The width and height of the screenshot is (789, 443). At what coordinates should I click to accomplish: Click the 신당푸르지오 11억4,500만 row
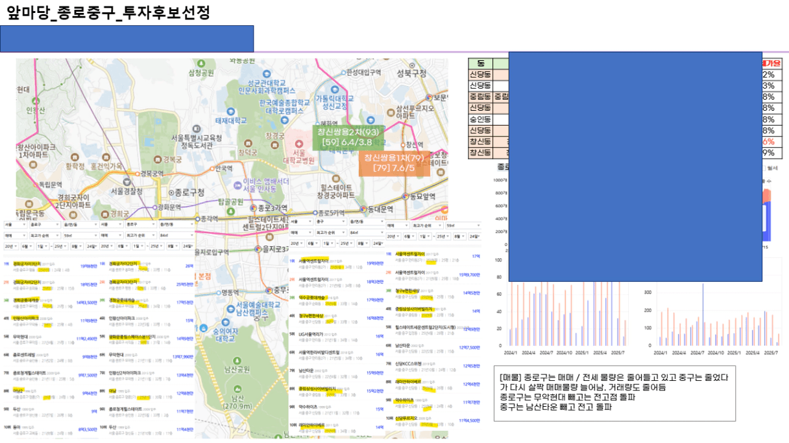tap(433, 420)
